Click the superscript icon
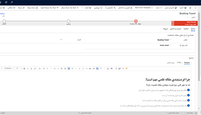201x115 pixels. (x=79, y=69)
